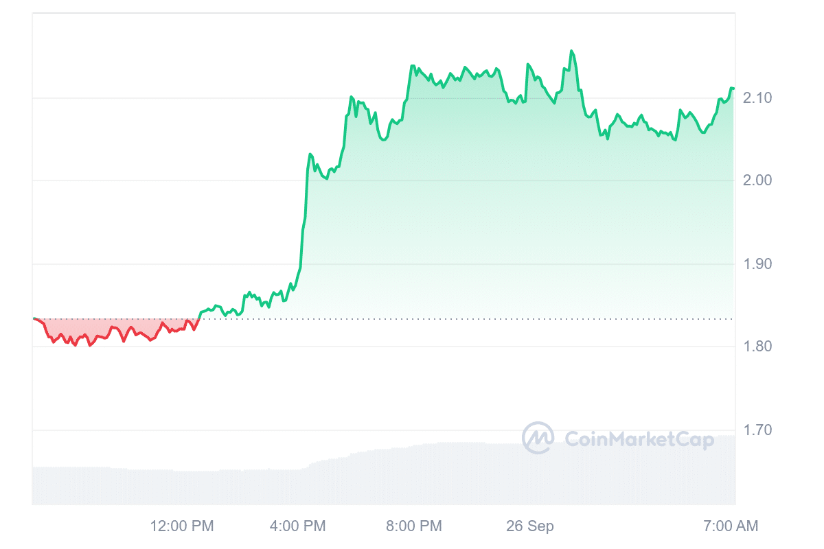Viewport: 824px width, 549px height.
Task: Click the CoinMarketCap watermark text
Action: [639, 439]
